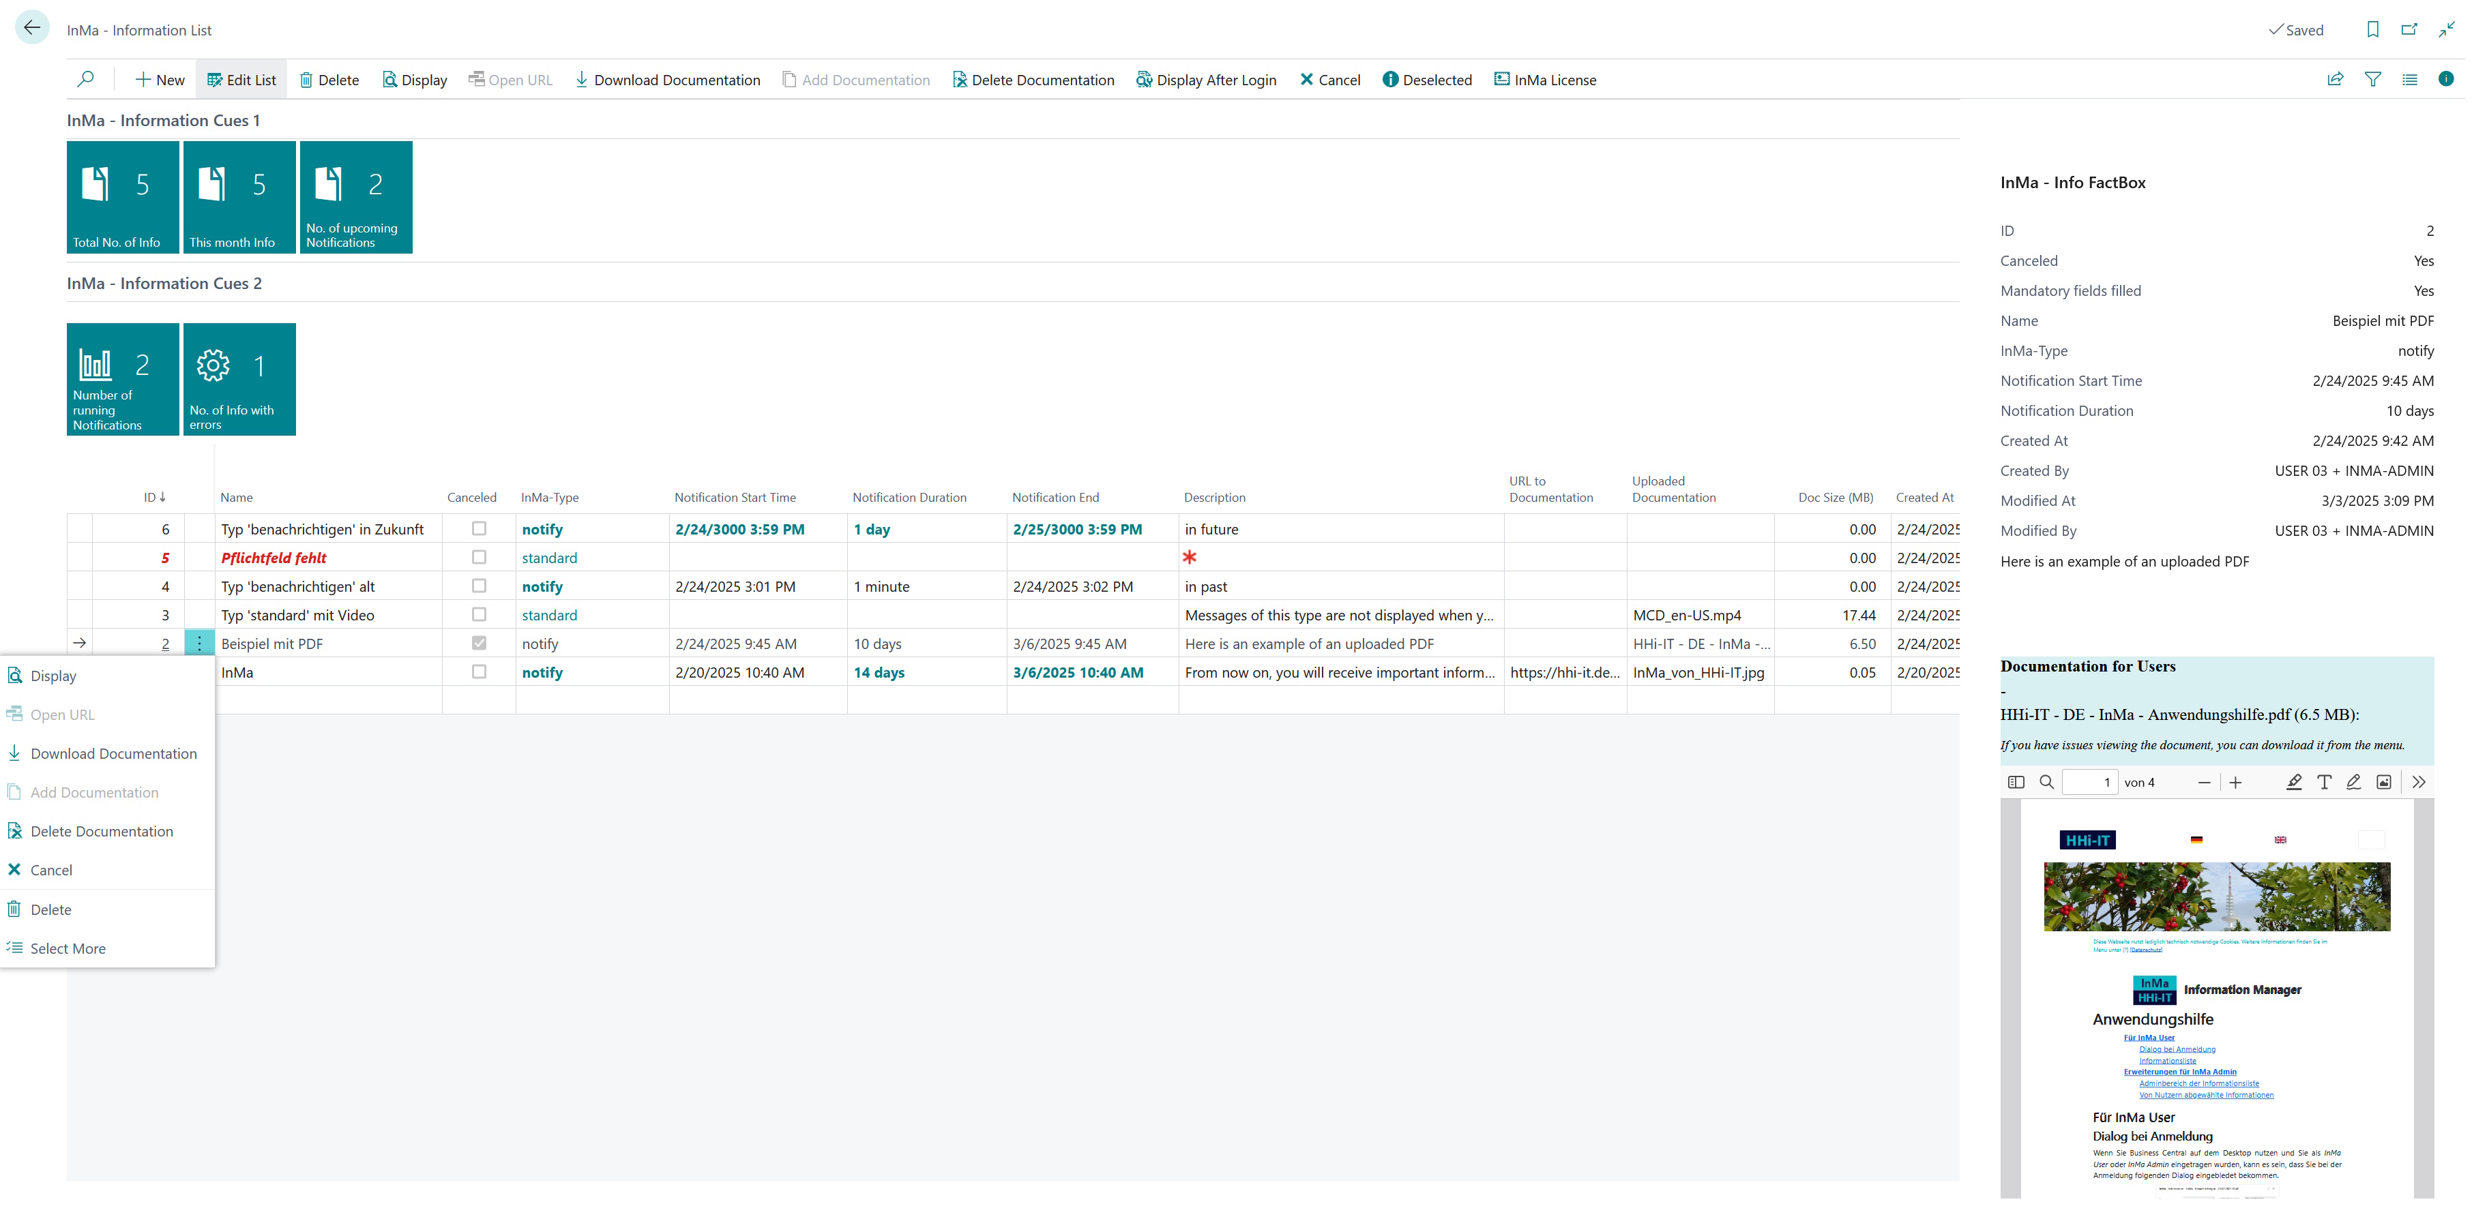Bookmark this page icon
This screenshot has height=1206, width=2489.
pos(2372,29)
